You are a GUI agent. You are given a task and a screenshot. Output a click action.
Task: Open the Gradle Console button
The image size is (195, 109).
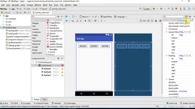tap(187, 103)
